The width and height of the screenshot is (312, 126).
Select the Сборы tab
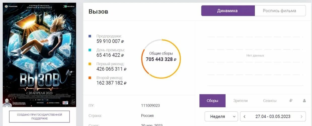[212, 101]
